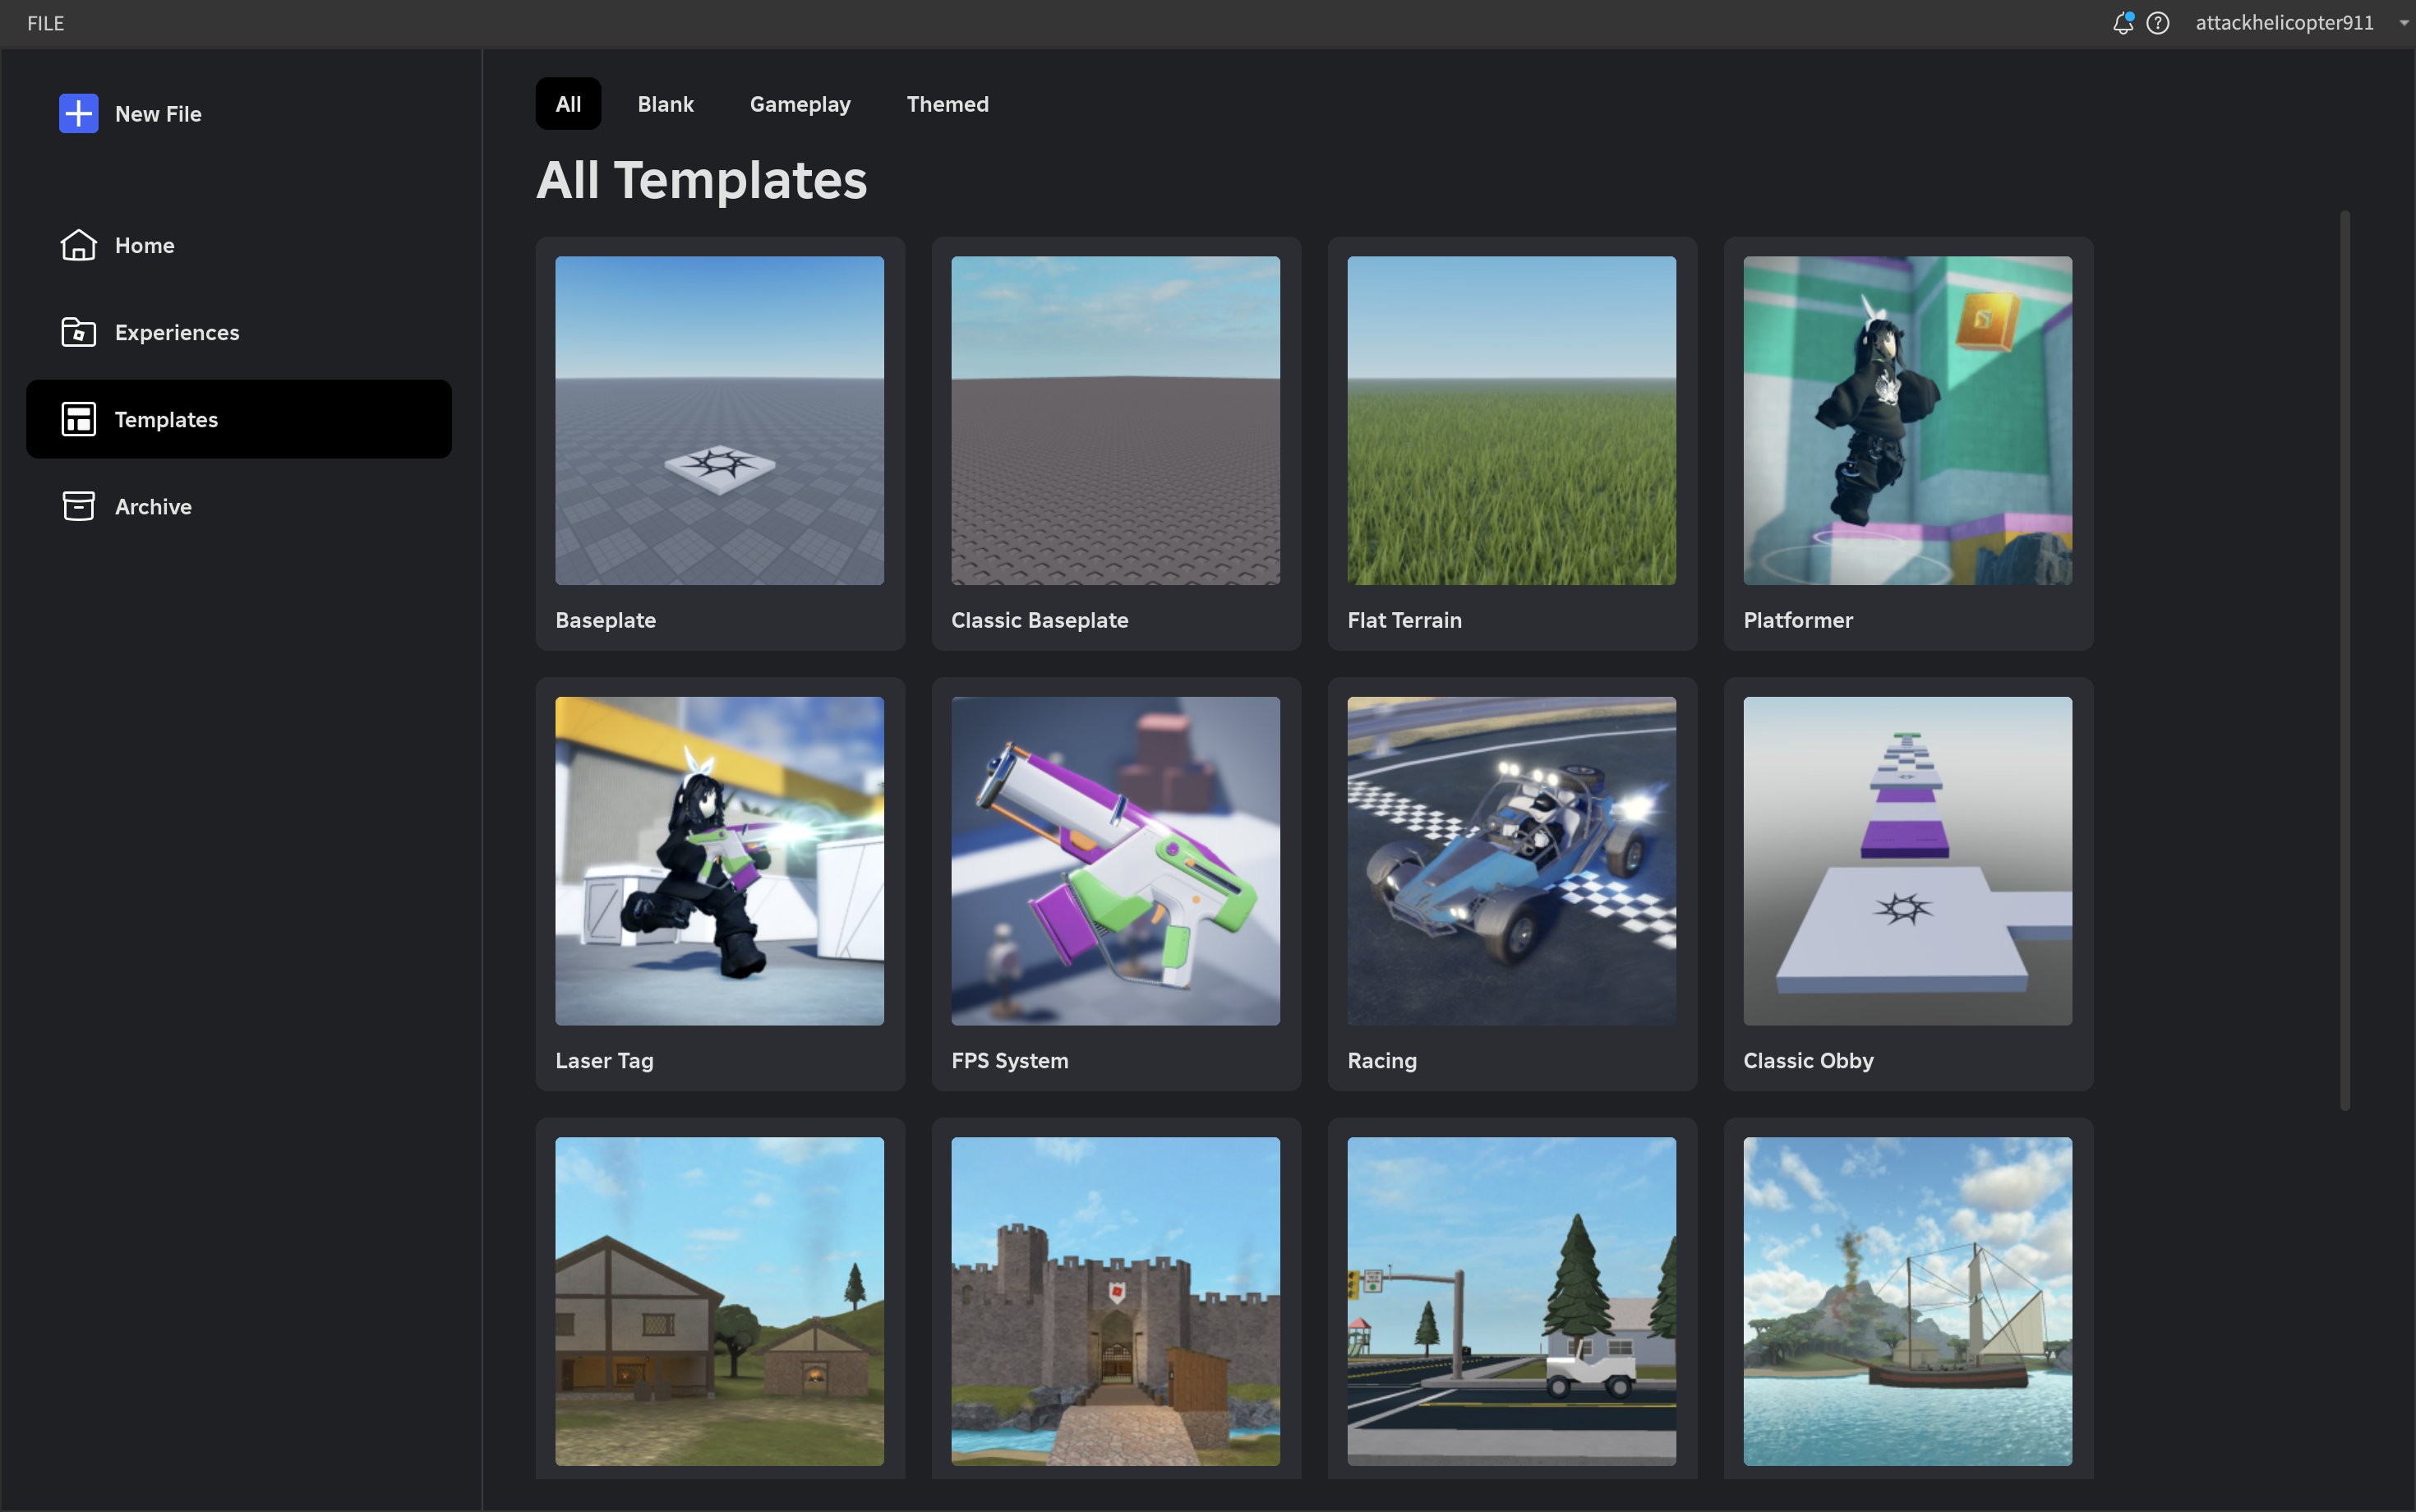
Task: Select the New File plus icon
Action: 78,113
